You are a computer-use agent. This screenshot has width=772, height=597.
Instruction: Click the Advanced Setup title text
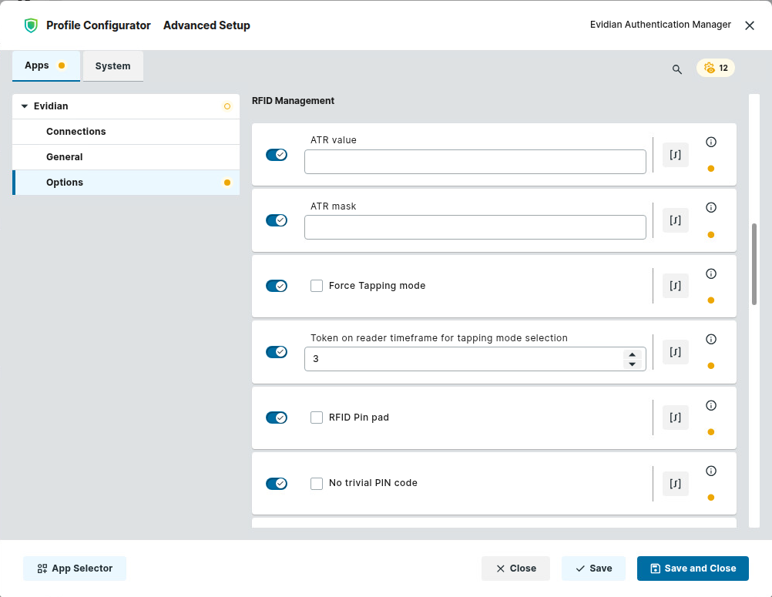[x=206, y=25]
